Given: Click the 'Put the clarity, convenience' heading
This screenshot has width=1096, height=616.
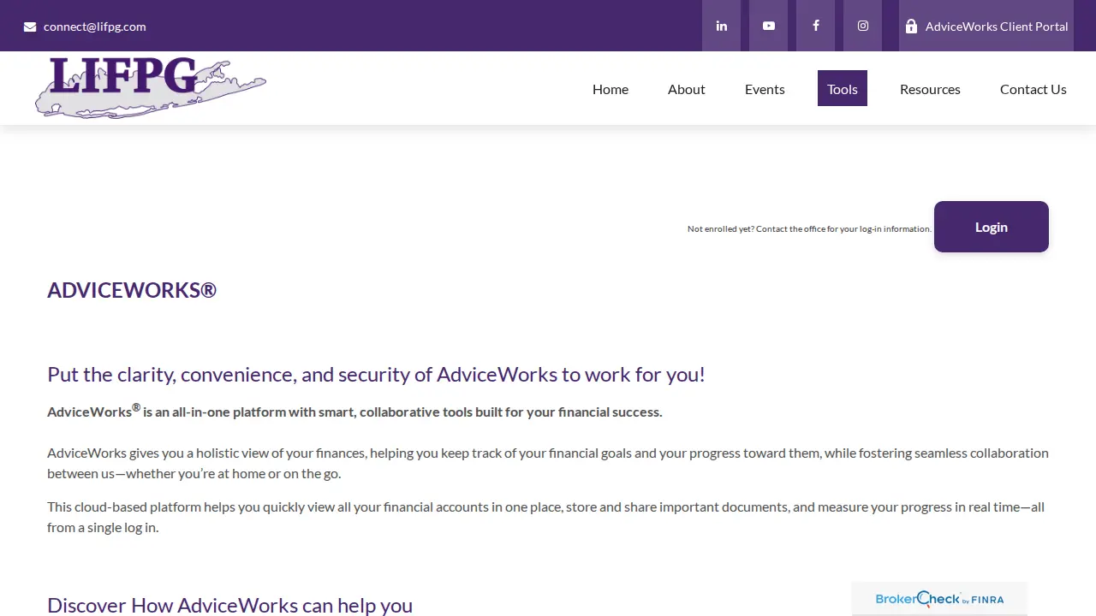Looking at the screenshot, I should [x=376, y=374].
